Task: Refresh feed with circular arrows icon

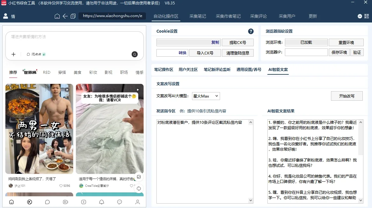Action: pyautogui.click(x=139, y=188)
